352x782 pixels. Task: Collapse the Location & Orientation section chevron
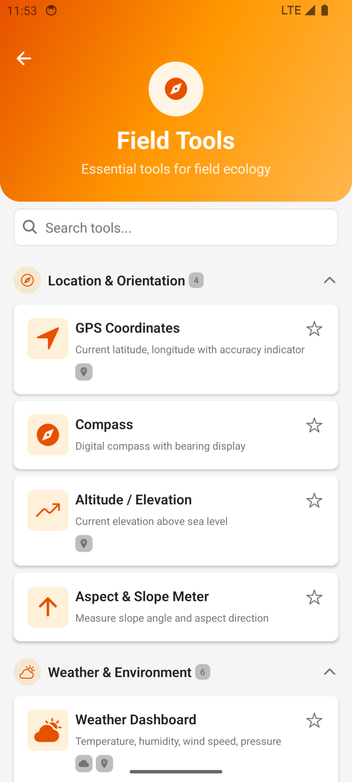(329, 280)
